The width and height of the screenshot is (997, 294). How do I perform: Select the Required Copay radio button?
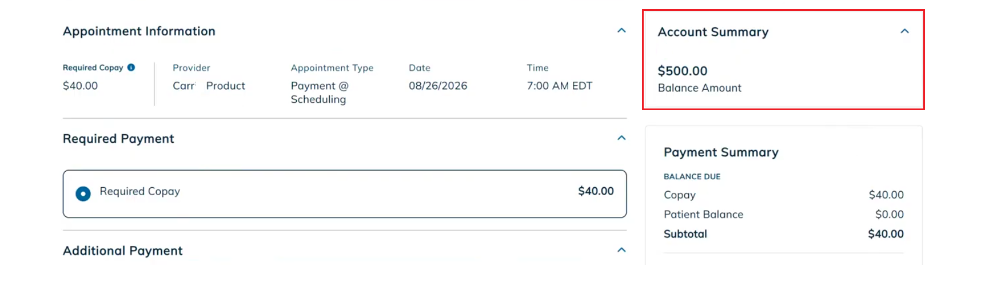click(83, 194)
